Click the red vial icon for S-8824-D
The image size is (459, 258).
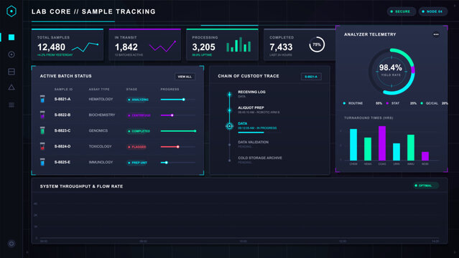(x=42, y=146)
